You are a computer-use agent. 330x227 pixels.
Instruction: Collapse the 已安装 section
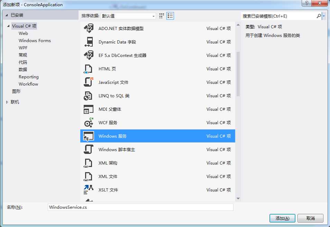(7, 15)
